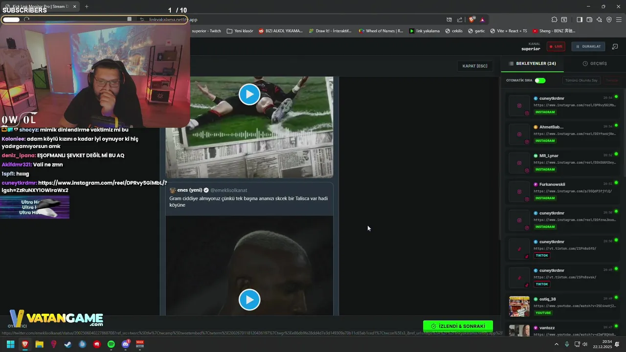Click the Instagram icon on AhmetBab... thumbnail
This screenshot has height=352, width=626.
tap(527, 142)
